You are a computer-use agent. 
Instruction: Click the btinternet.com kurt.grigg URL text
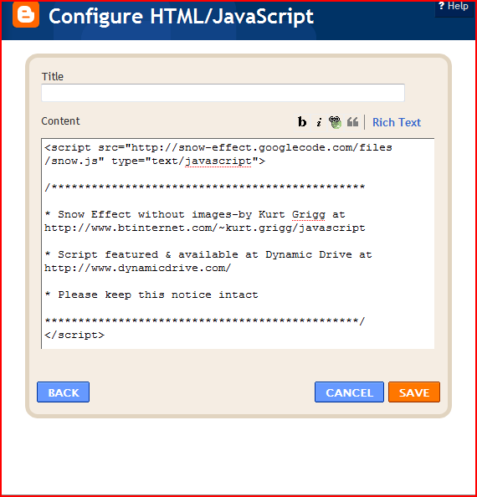[205, 228]
